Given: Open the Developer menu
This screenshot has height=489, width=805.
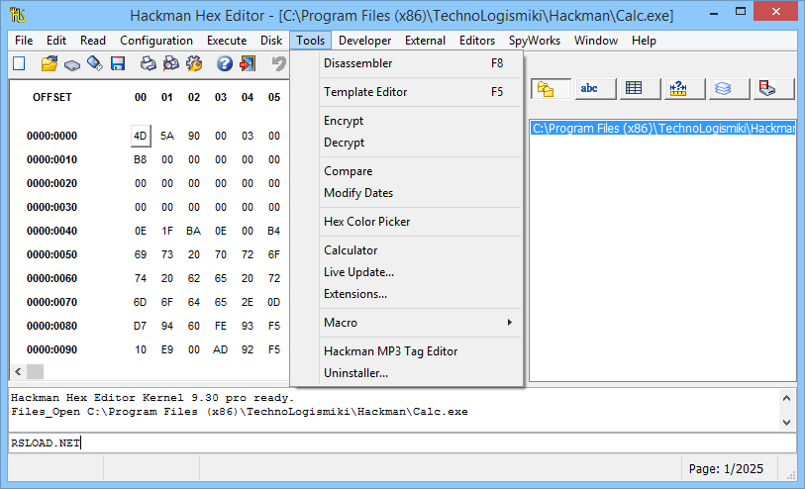Looking at the screenshot, I should click(364, 41).
